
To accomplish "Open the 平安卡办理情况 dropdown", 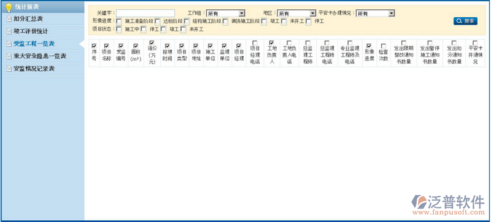I will 375,13.
